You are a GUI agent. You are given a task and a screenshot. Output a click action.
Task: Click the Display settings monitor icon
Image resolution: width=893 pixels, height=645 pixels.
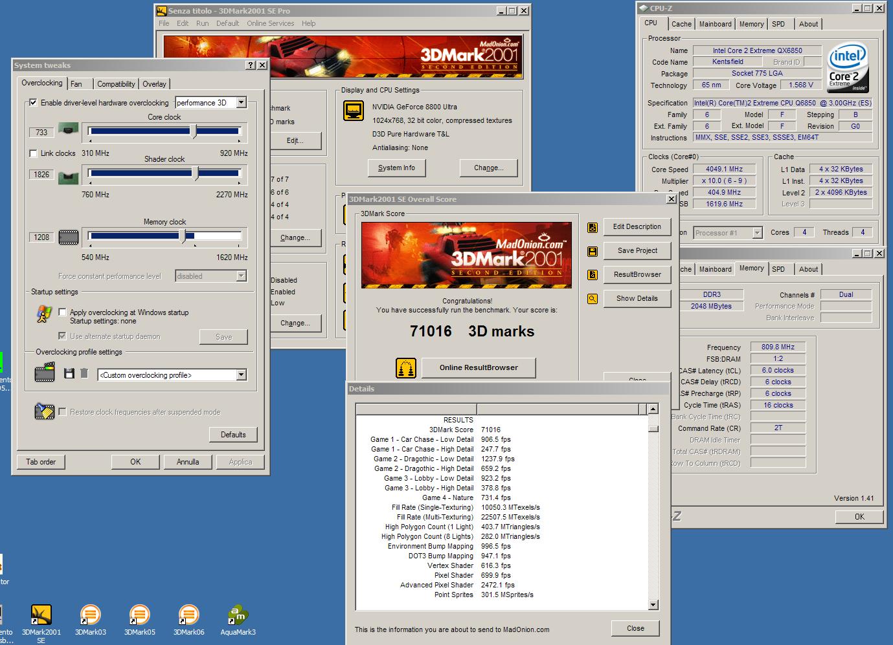tap(354, 111)
